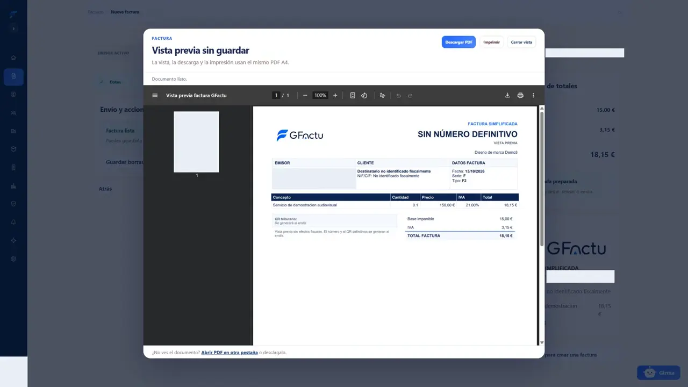The image size is (688, 387).
Task: Click the sparkle icon in the sidebar
Action: pyautogui.click(x=13, y=241)
